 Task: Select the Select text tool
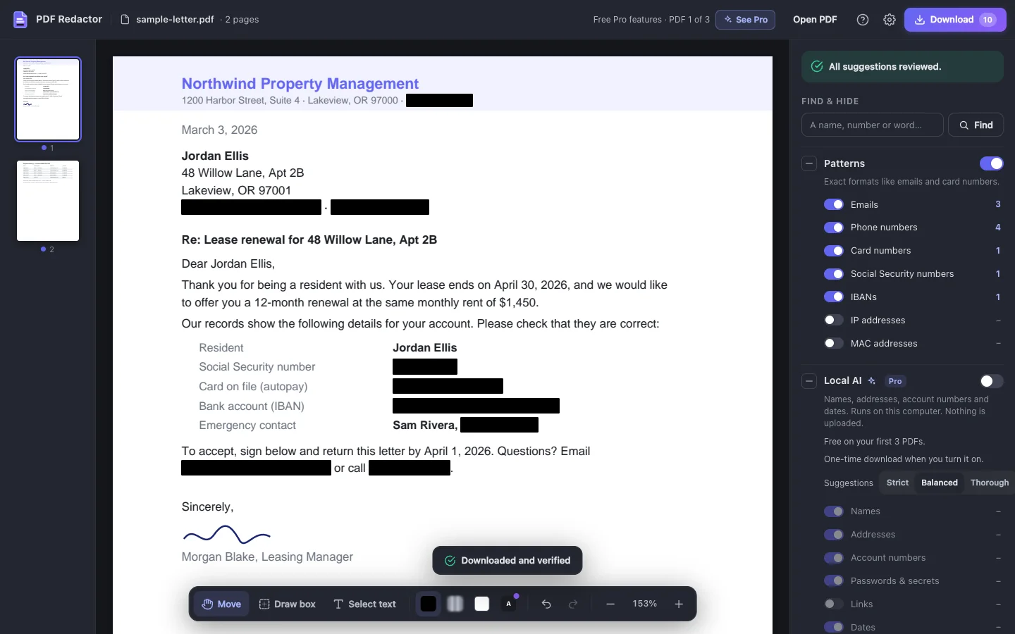[364, 604]
